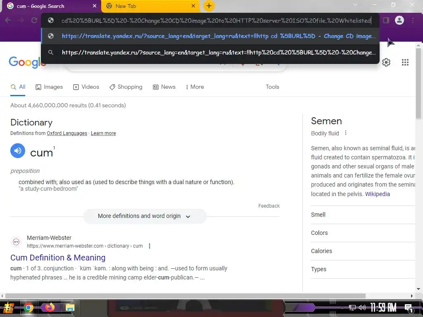Open the Chrome three-dot menu

[413, 21]
